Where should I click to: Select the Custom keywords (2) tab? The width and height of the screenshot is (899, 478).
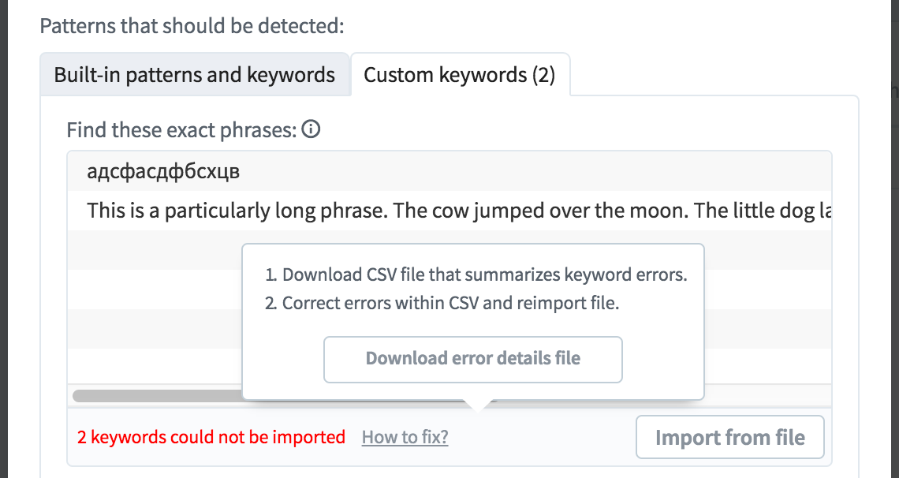pos(460,74)
